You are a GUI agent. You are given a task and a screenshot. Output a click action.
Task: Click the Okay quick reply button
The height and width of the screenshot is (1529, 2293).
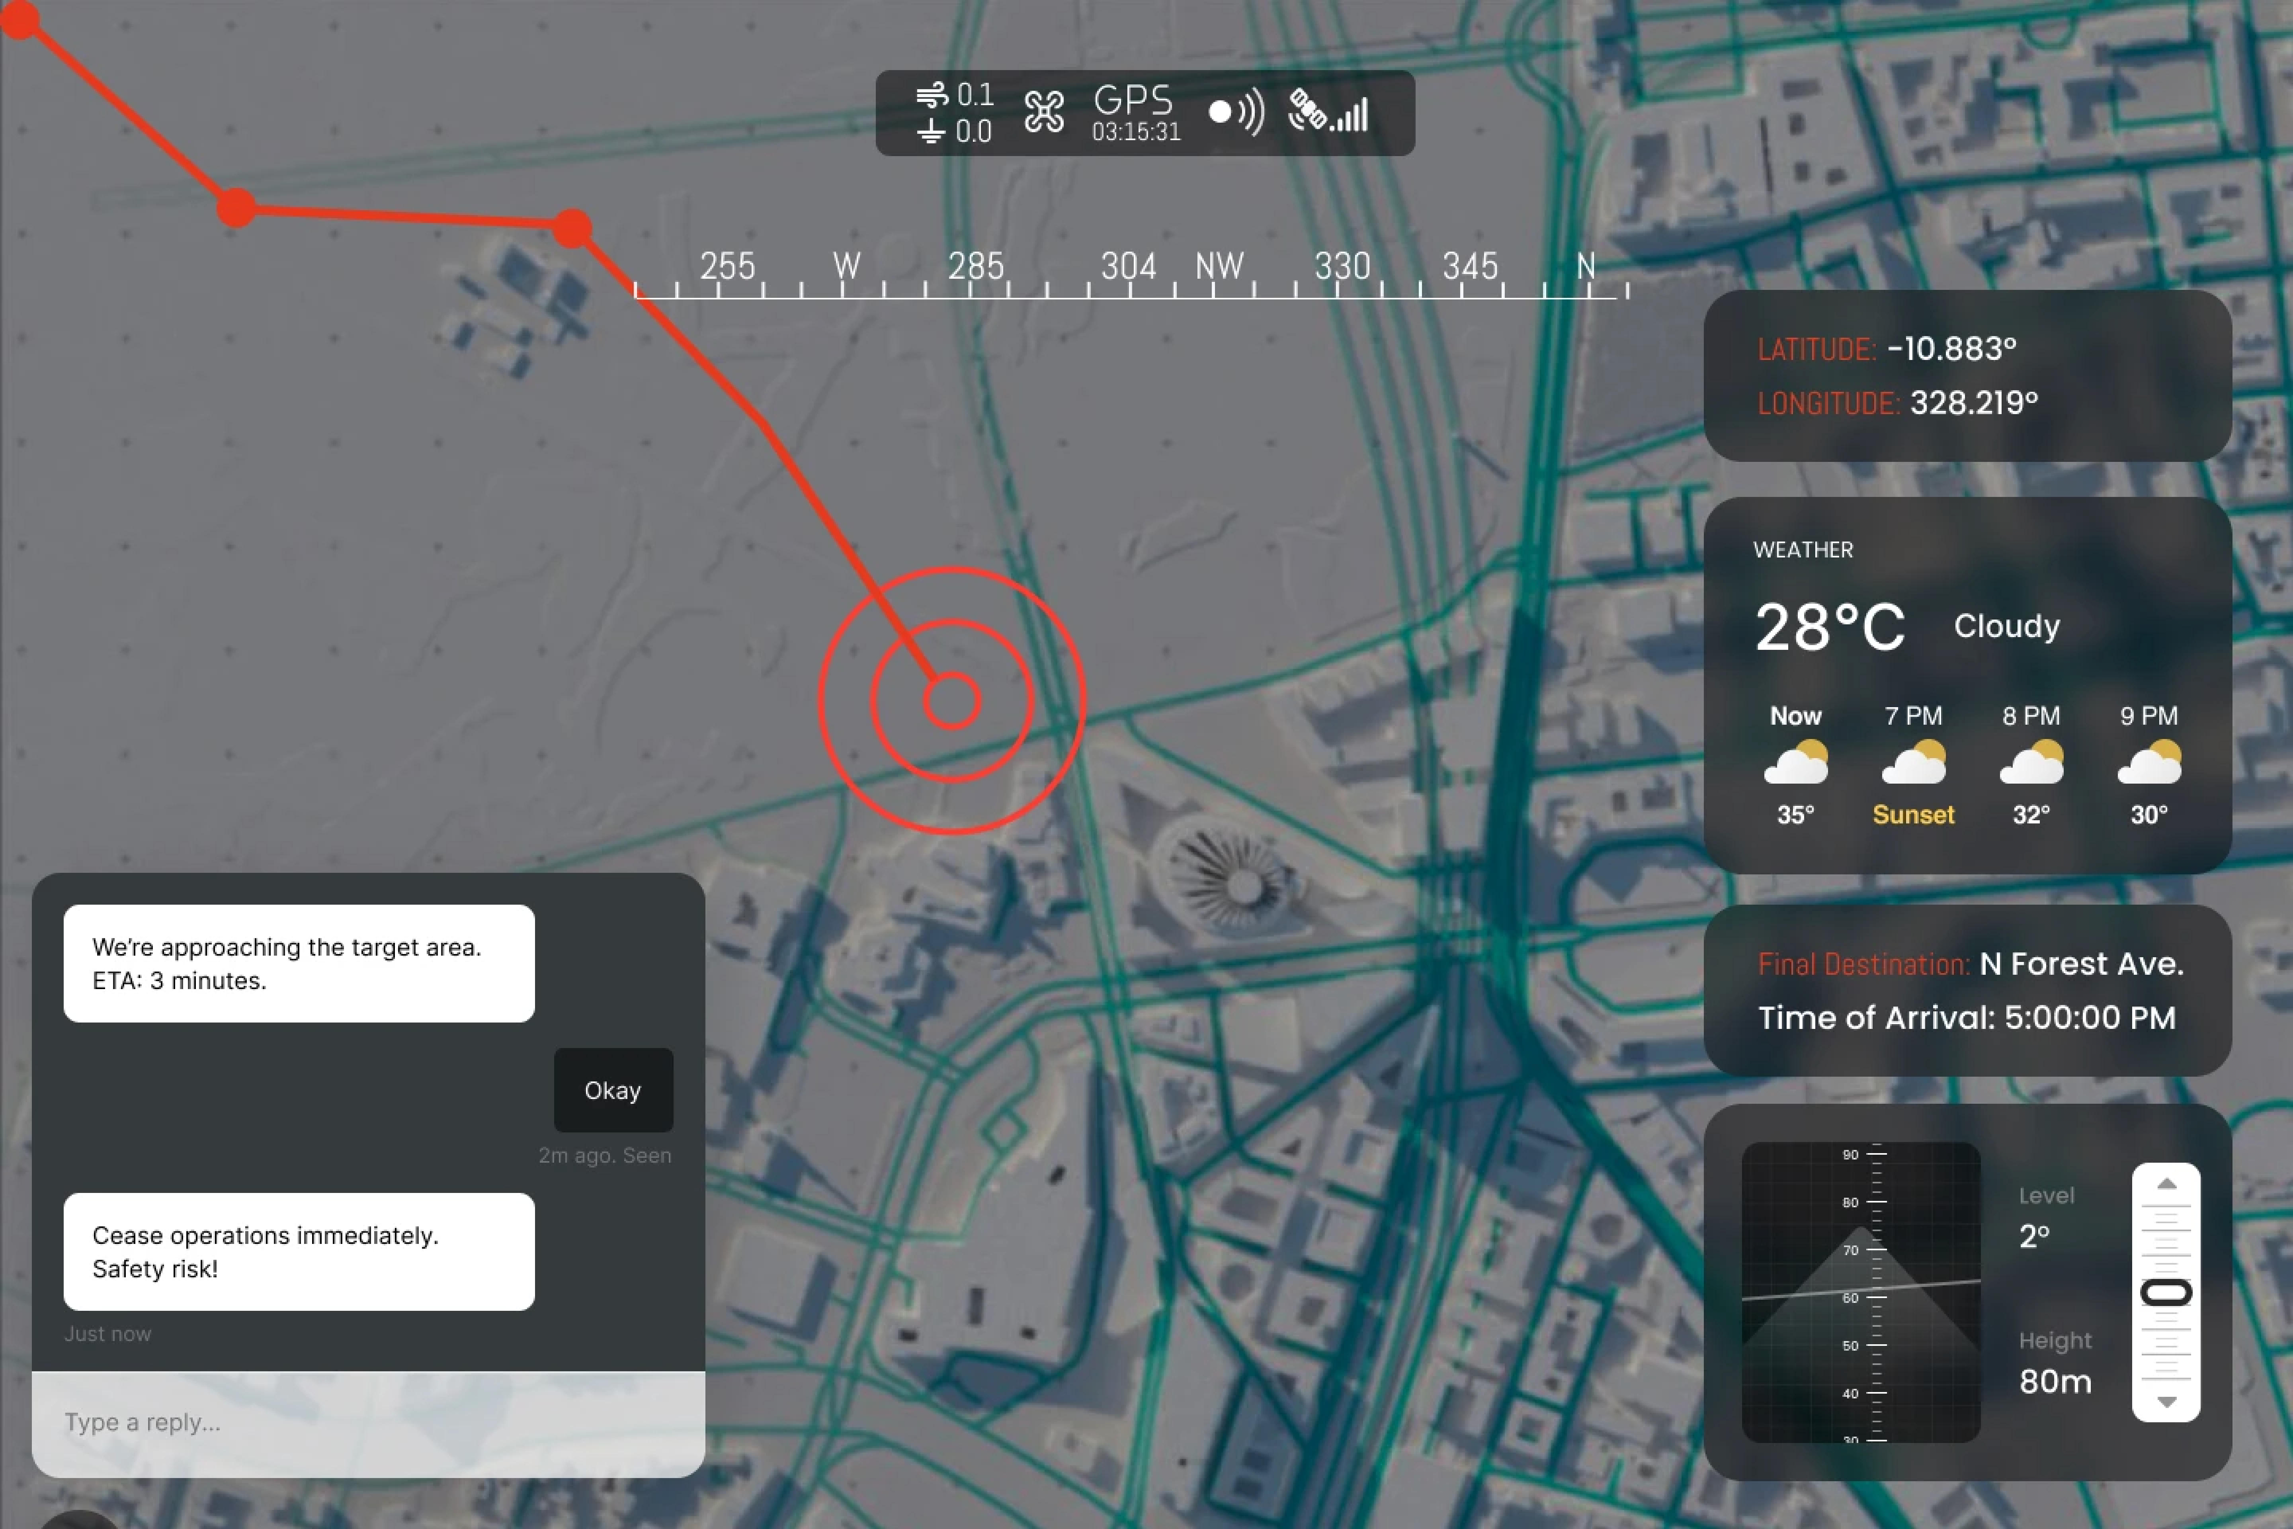pyautogui.click(x=613, y=1089)
